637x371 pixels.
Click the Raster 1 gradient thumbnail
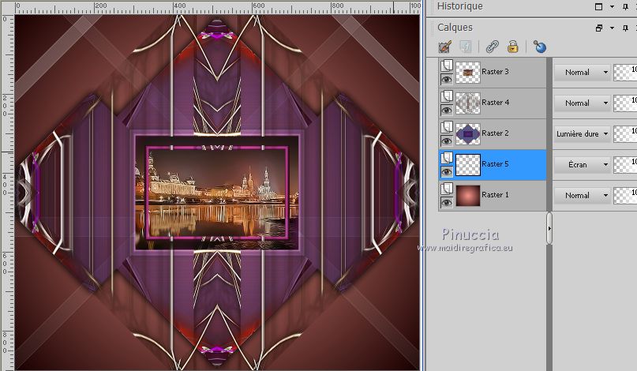tap(468, 196)
